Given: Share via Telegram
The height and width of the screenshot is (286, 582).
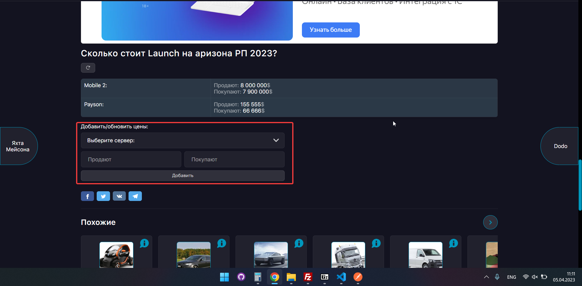Looking at the screenshot, I should click(135, 196).
